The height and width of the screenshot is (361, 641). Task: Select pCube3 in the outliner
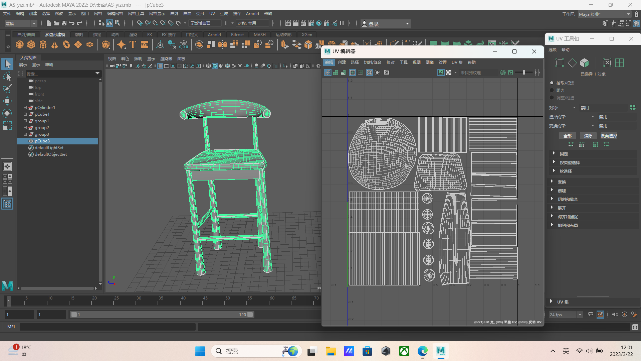(42, 141)
